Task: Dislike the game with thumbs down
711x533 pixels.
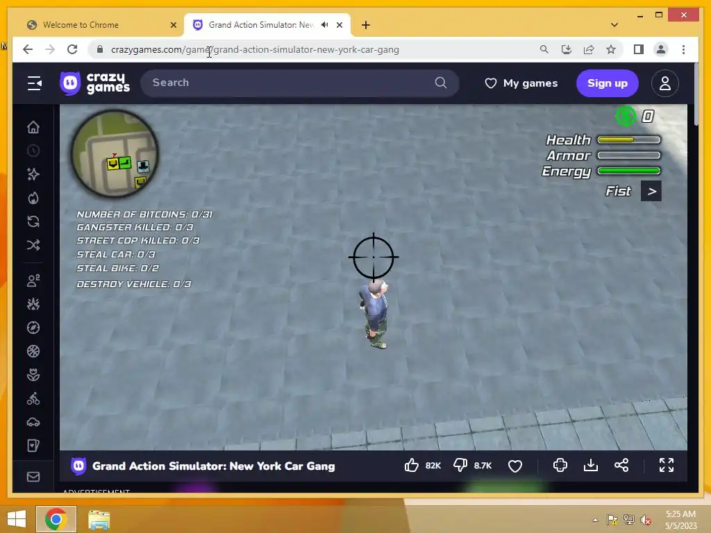Action: click(460, 466)
